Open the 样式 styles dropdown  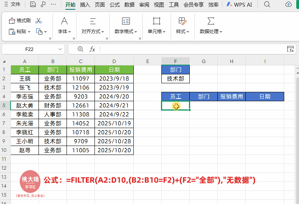[182, 32]
